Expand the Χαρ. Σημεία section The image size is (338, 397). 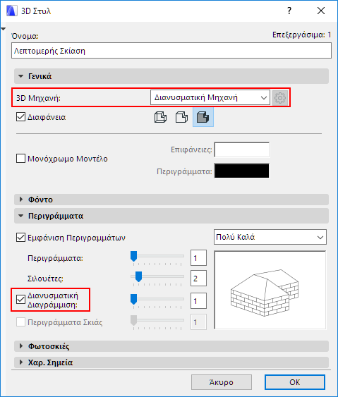click(171, 362)
